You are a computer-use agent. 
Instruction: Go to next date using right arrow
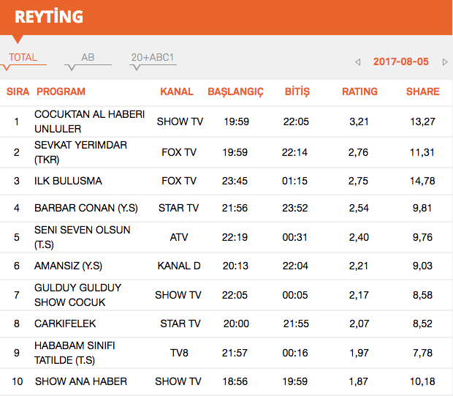445,62
